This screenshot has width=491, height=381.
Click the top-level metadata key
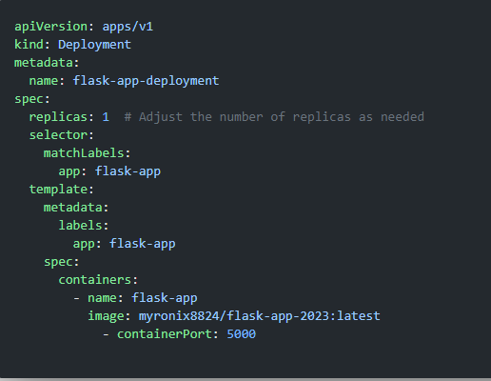point(44,63)
